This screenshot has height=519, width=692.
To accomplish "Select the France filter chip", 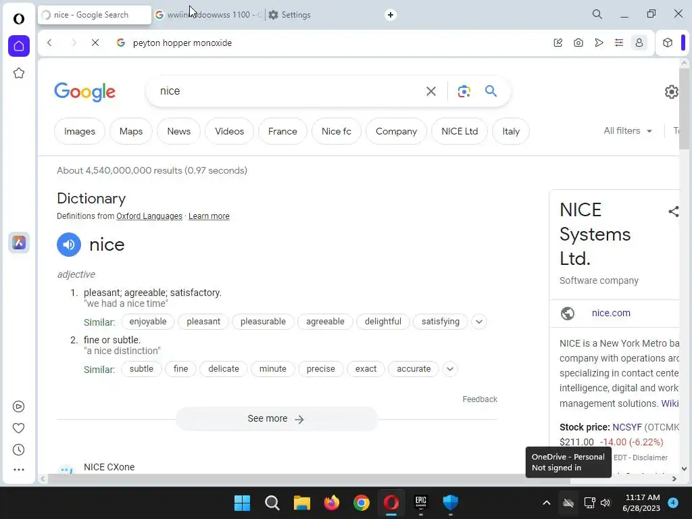I will [282, 132].
